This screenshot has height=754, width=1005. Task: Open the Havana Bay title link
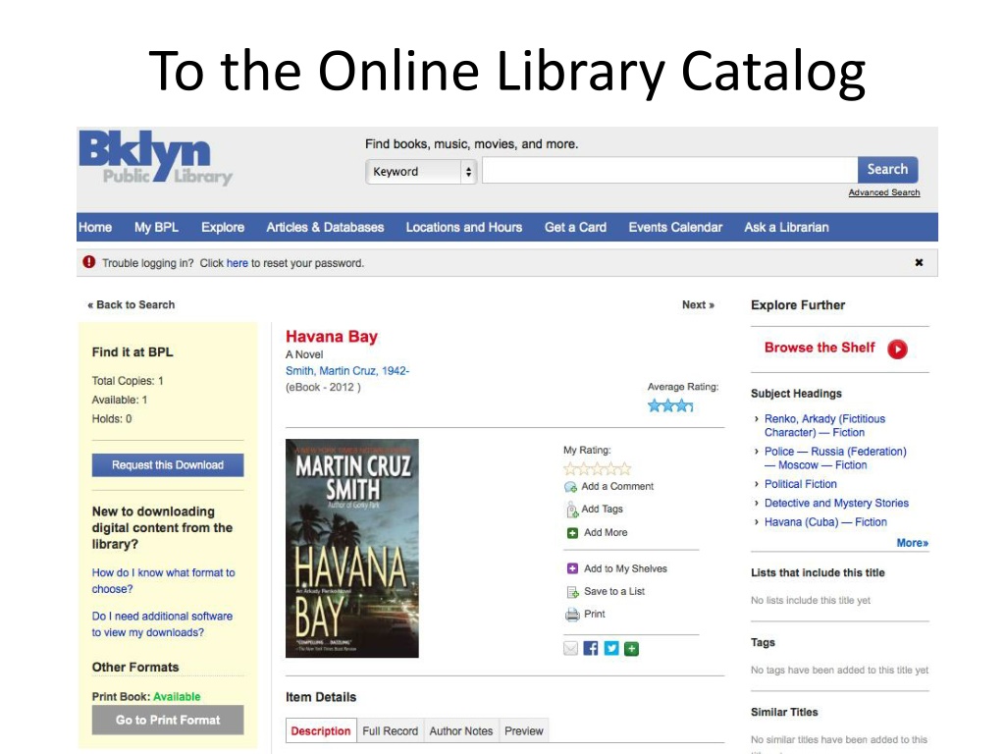[x=332, y=337]
